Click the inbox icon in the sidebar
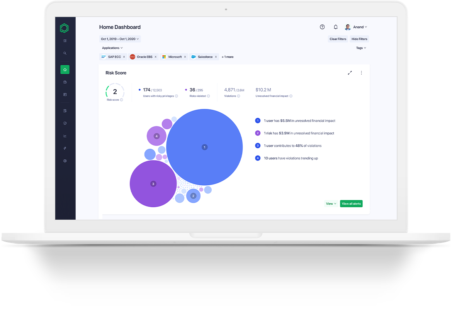Image resolution: width=452 pixels, height=310 pixels. click(x=65, y=82)
